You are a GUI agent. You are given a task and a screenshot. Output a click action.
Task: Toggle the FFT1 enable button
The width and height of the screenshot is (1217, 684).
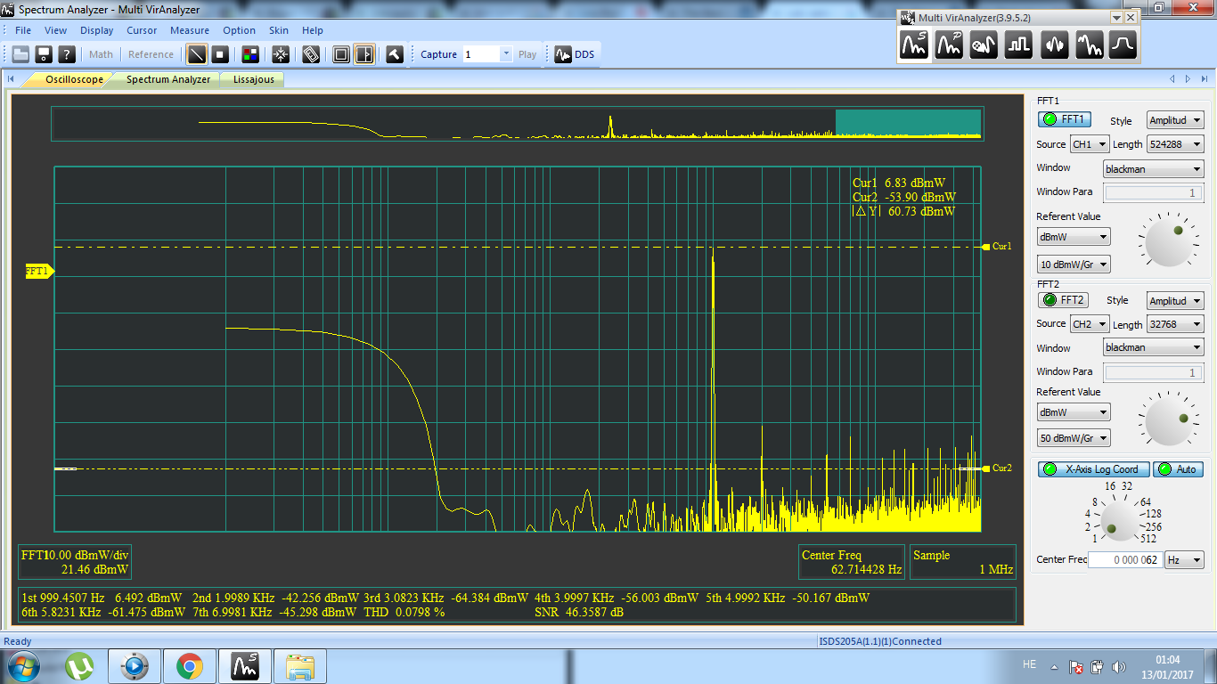click(1065, 119)
